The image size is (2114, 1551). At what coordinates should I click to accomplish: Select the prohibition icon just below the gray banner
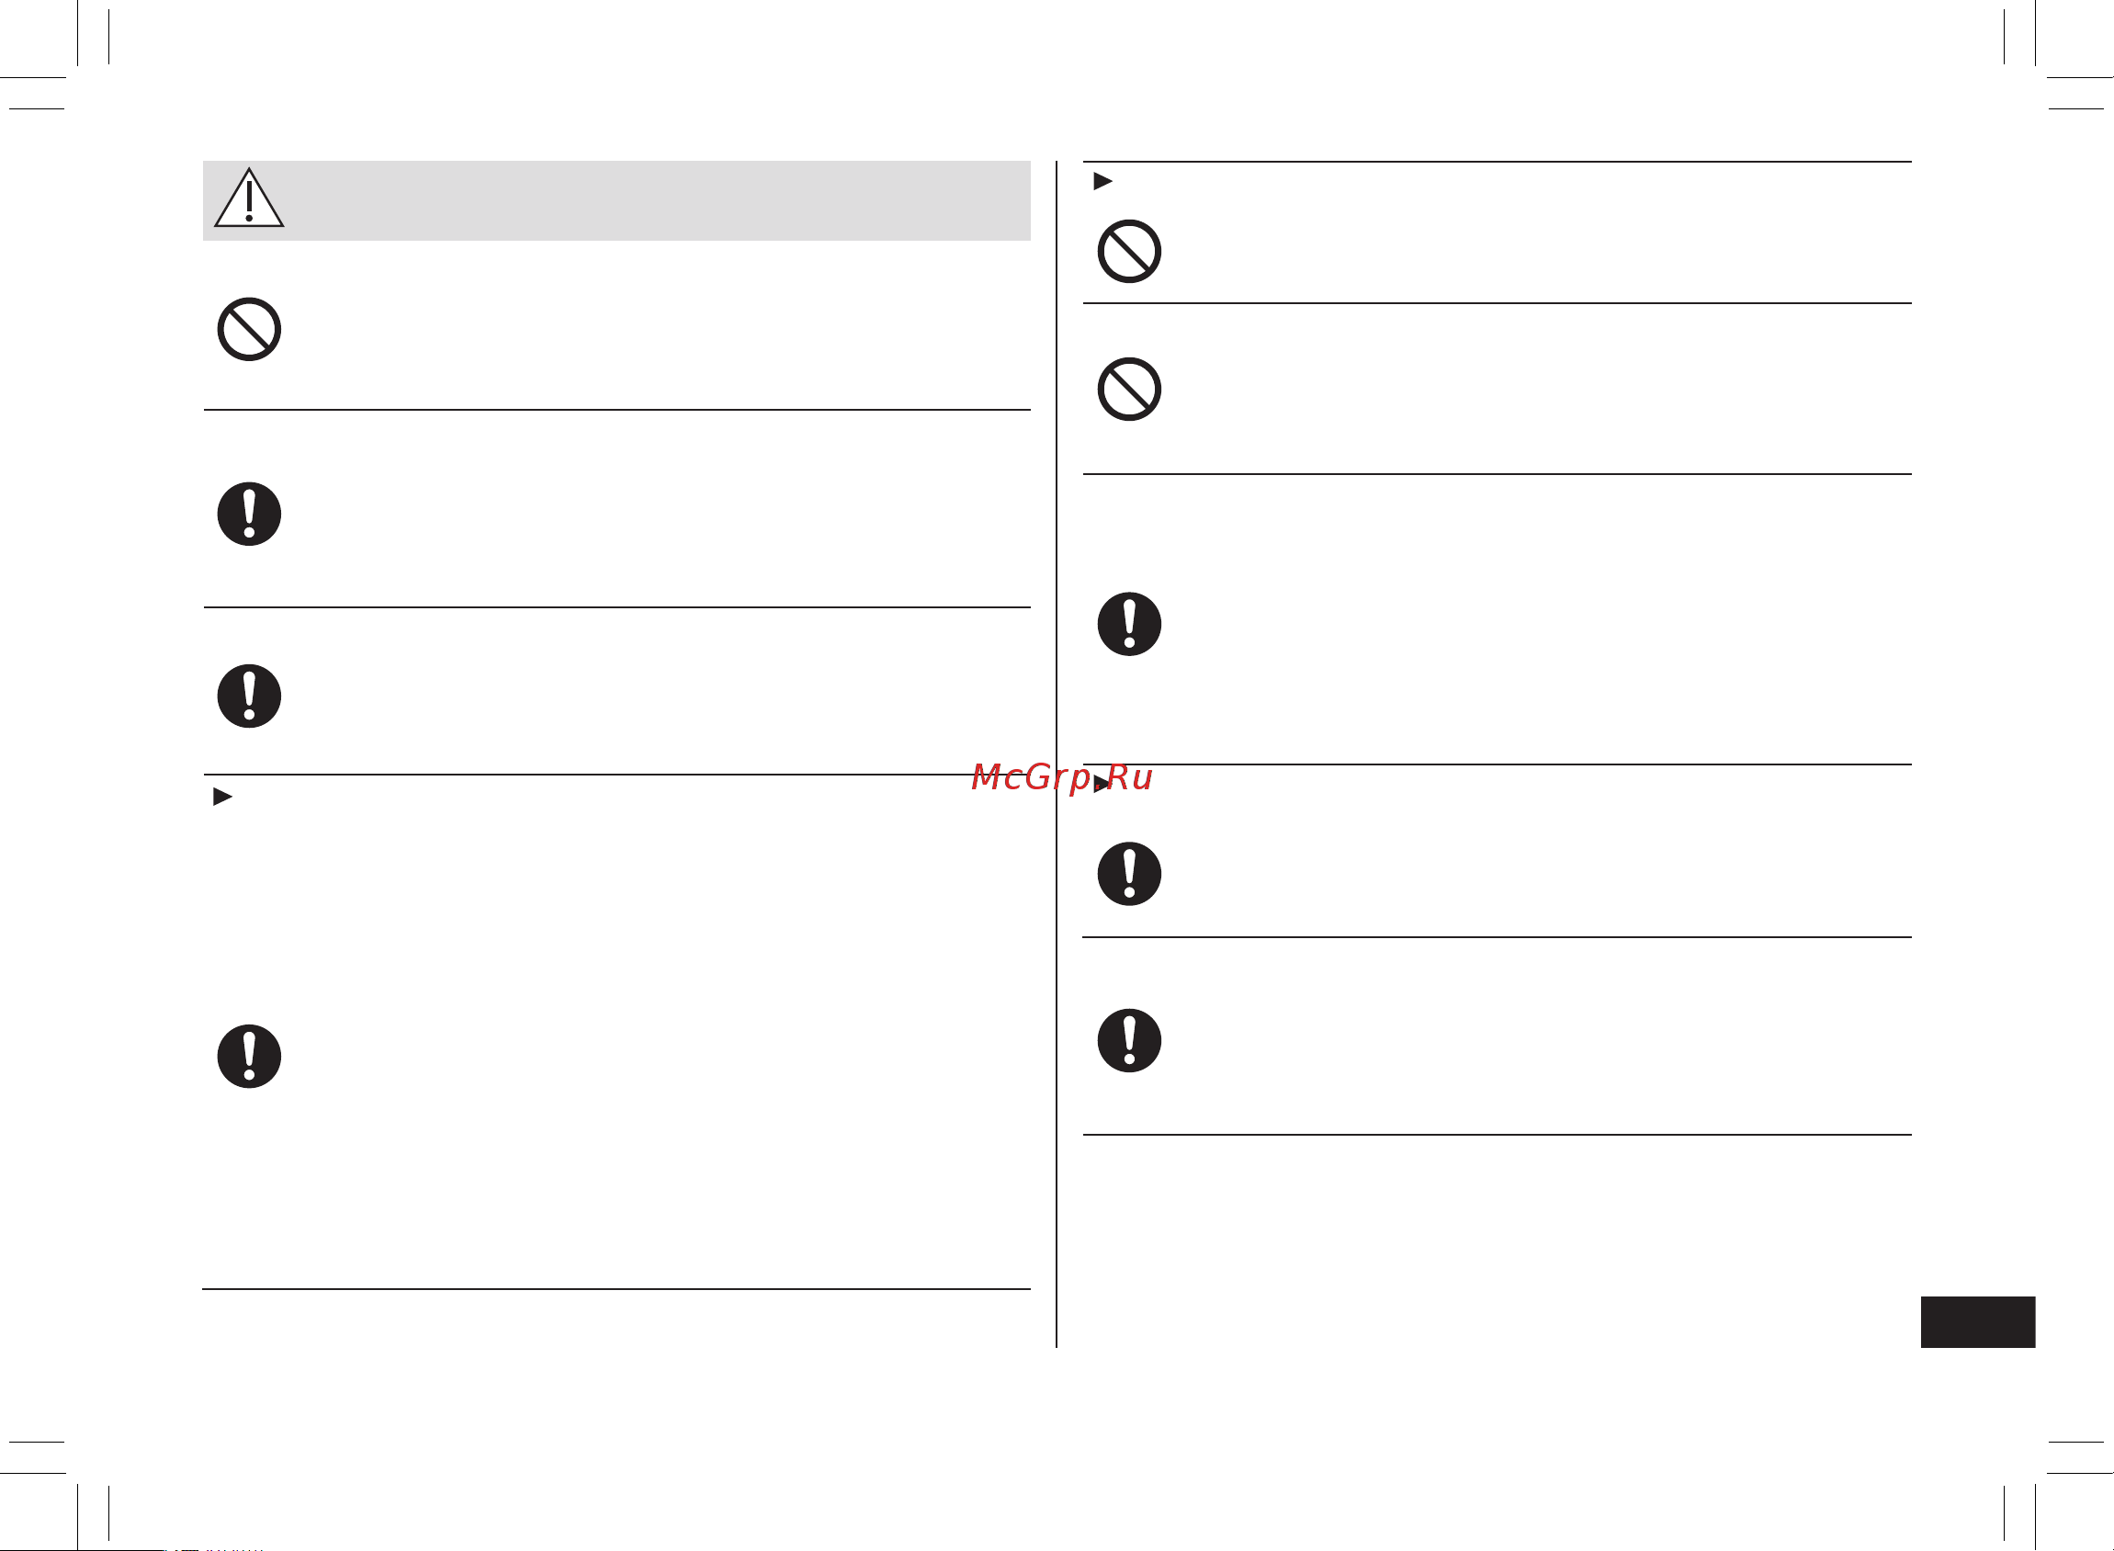[x=249, y=330]
